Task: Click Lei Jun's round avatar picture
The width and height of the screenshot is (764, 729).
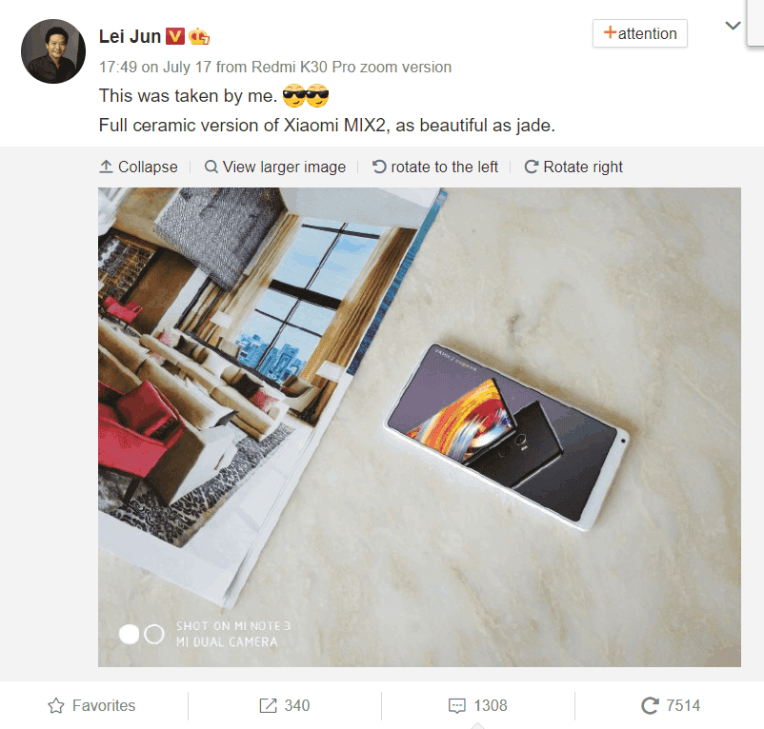Action: (53, 51)
